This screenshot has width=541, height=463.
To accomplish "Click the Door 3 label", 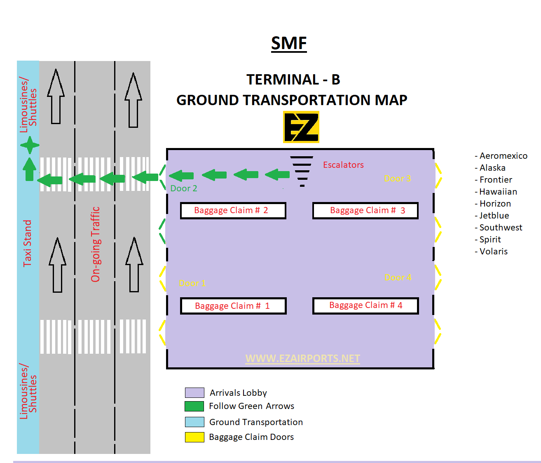I will 398,179.
